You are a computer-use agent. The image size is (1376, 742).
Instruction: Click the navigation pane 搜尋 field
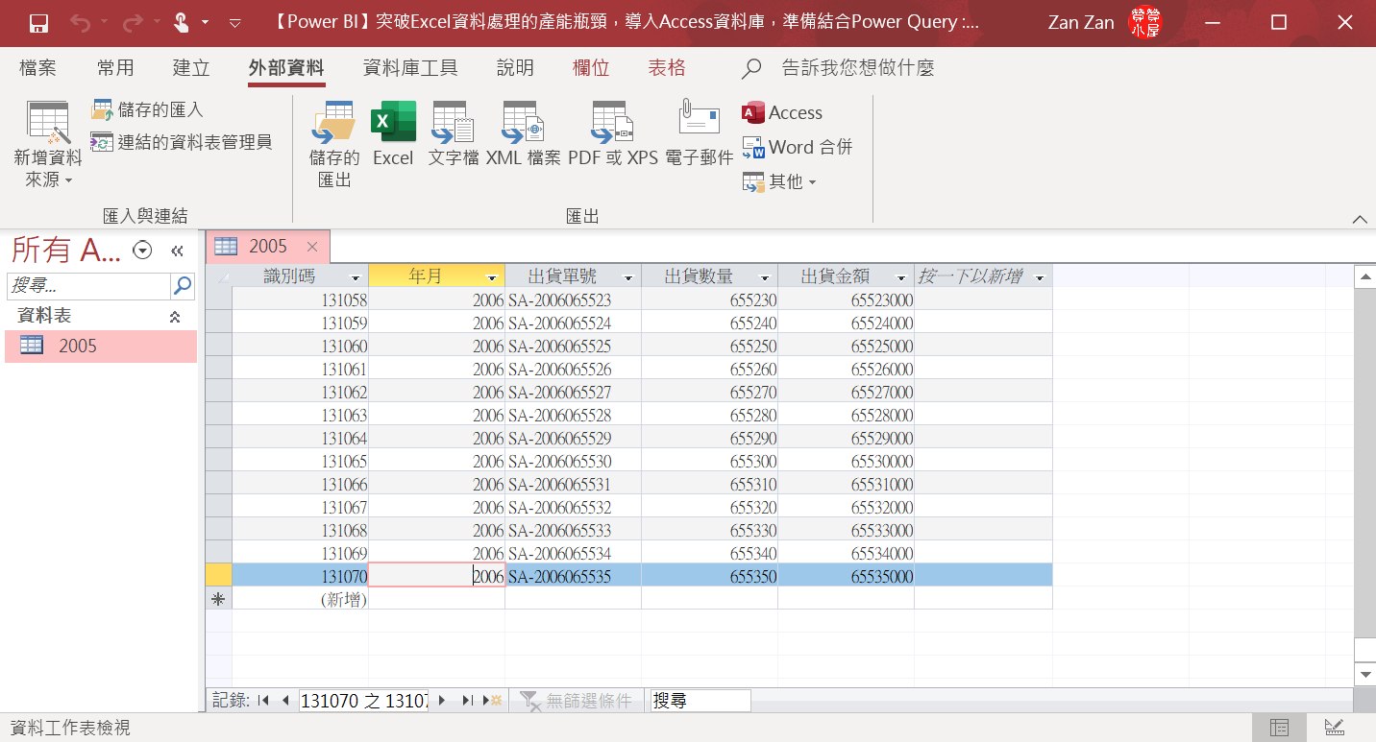88,286
